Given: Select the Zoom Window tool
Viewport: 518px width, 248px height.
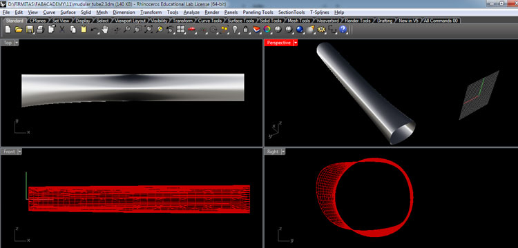Looking at the screenshot, I should (x=137, y=30).
